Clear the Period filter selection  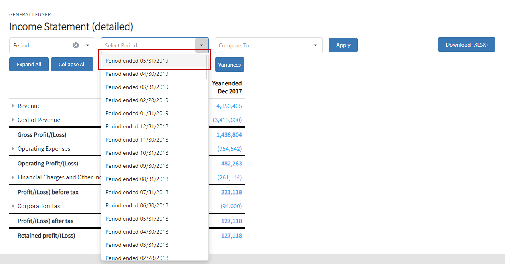pos(76,45)
